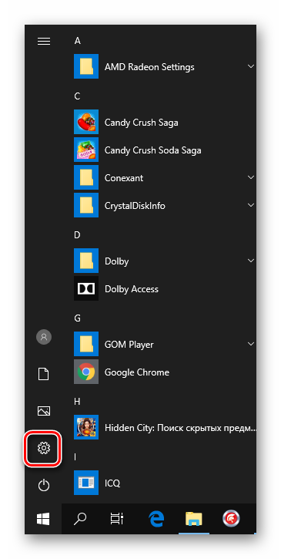This screenshot has width=281, height=559.
Task: Click the Candy Crush Soda Saga icon
Action: tap(86, 150)
